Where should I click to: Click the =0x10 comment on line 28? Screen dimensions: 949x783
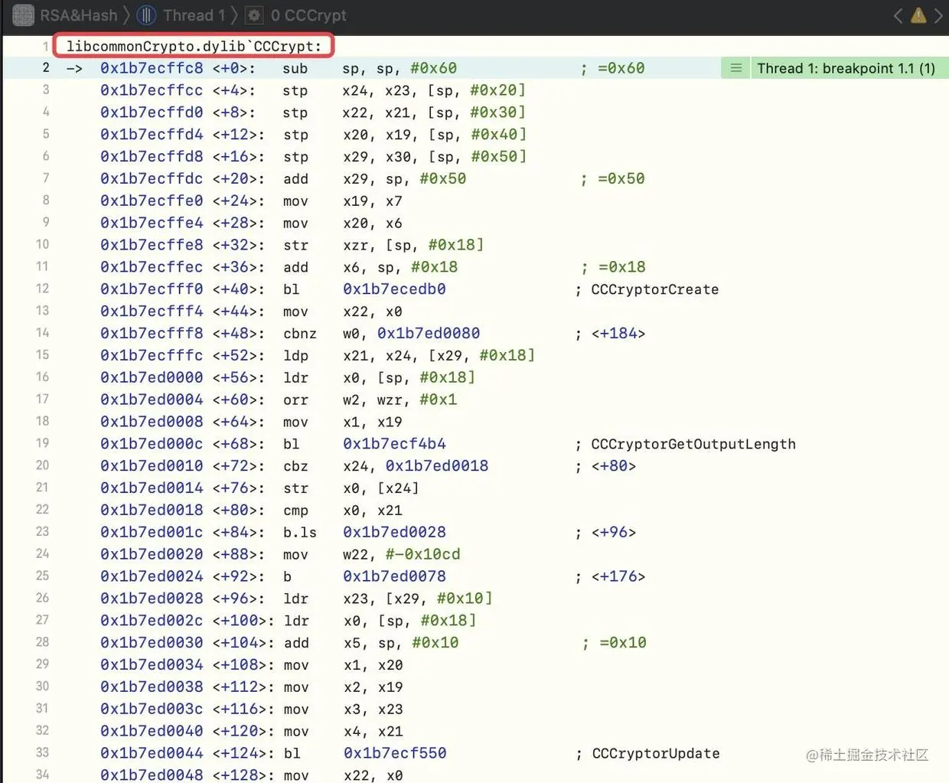622,643
